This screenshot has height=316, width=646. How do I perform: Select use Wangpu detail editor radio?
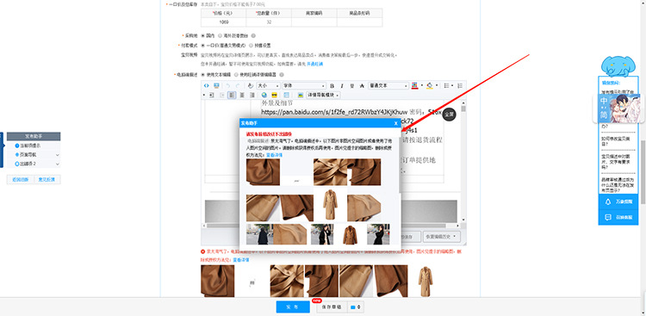tap(236, 75)
